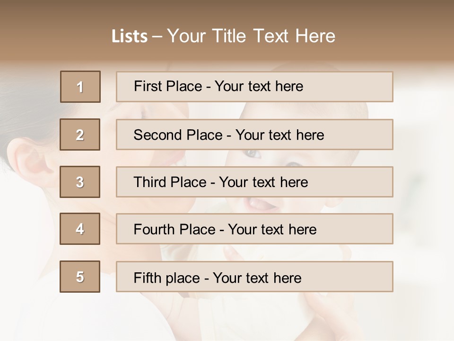Click the number 3 box
454x341 pixels.
tap(80, 182)
